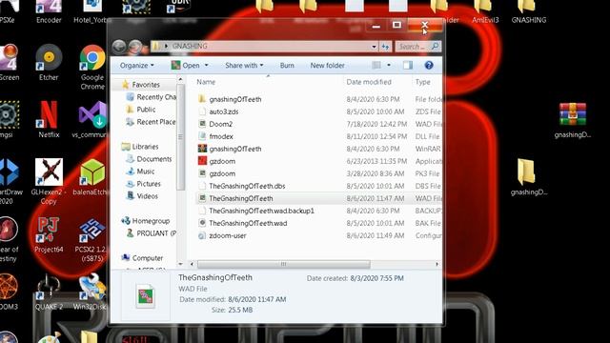Select TheGnashingOfTeeth.dbs file

[319, 186]
